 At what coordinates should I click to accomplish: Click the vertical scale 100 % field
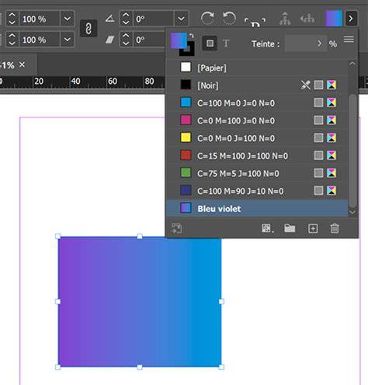[40, 40]
